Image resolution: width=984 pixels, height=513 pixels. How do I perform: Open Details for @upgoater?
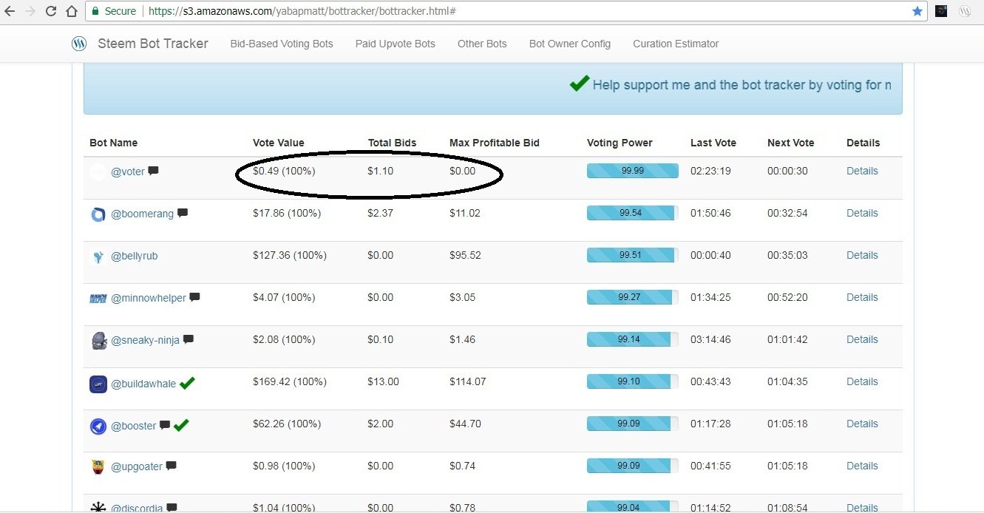tap(862, 466)
